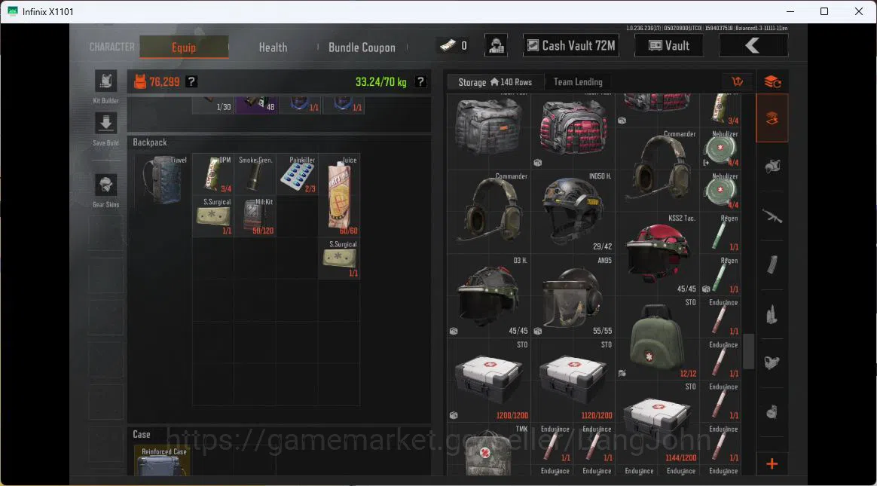
Task: Select the green STO medical bag 12/12
Action: (657, 338)
